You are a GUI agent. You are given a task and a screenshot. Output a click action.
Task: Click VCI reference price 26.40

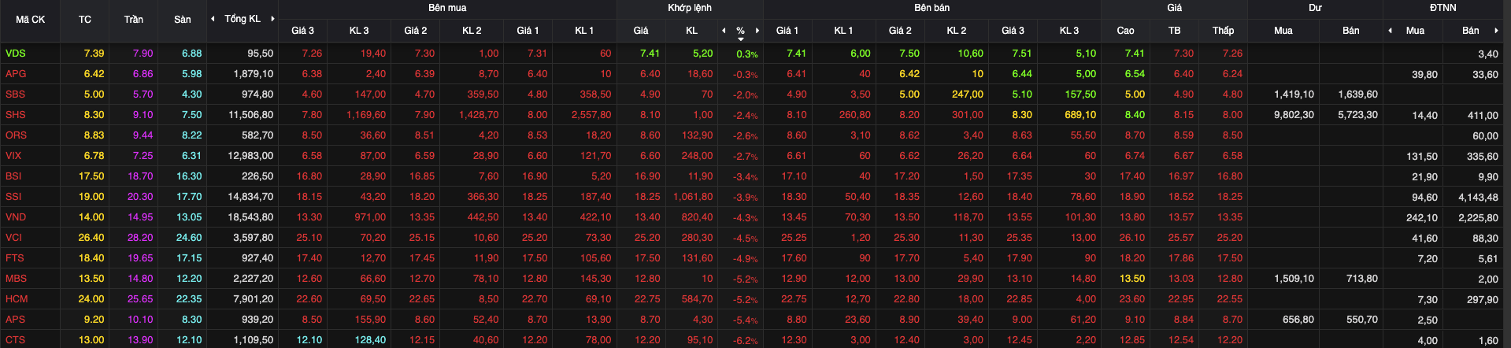(91, 238)
